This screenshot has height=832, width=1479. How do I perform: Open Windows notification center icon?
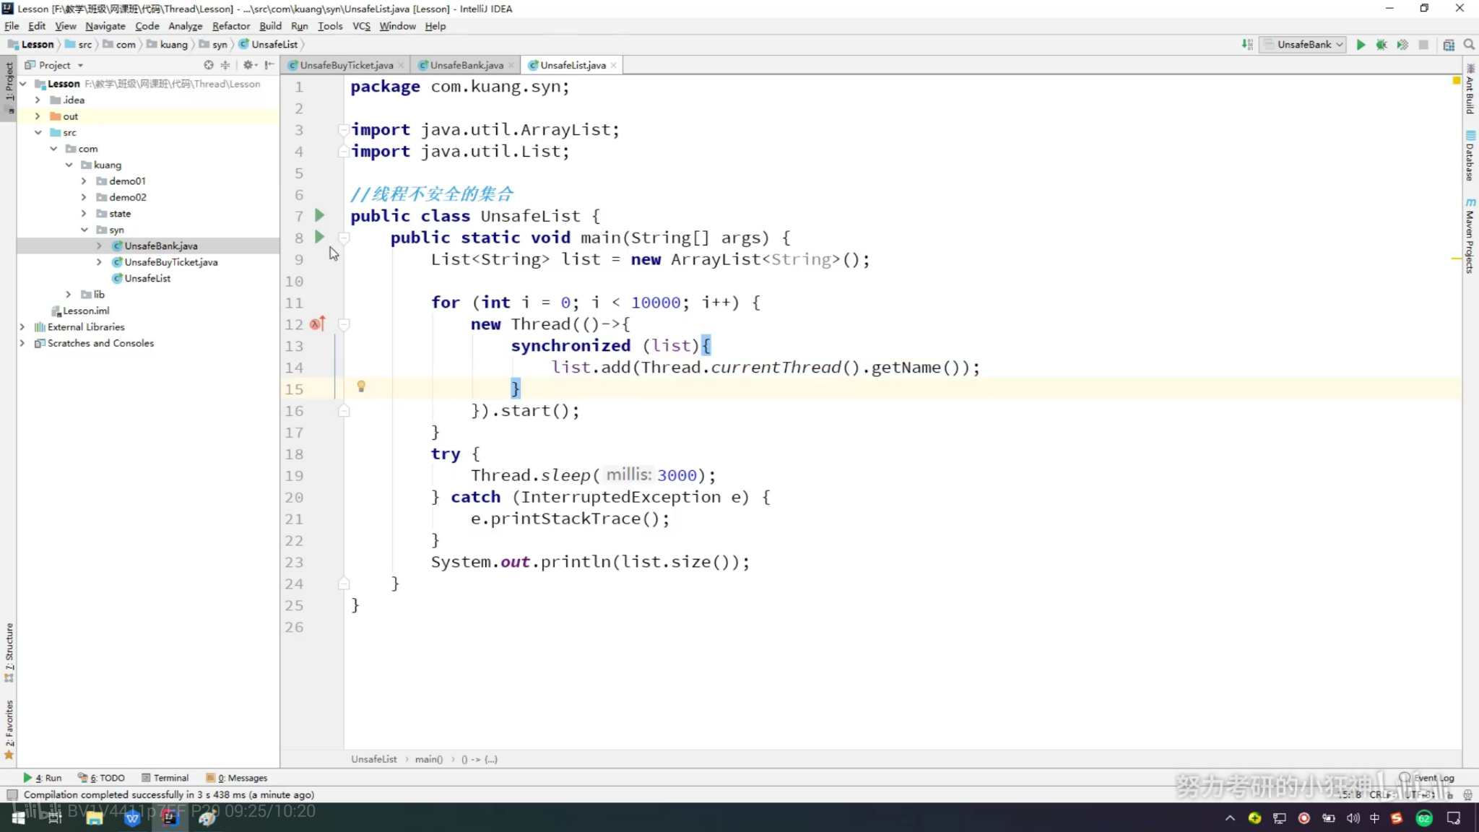pyautogui.click(x=1454, y=818)
